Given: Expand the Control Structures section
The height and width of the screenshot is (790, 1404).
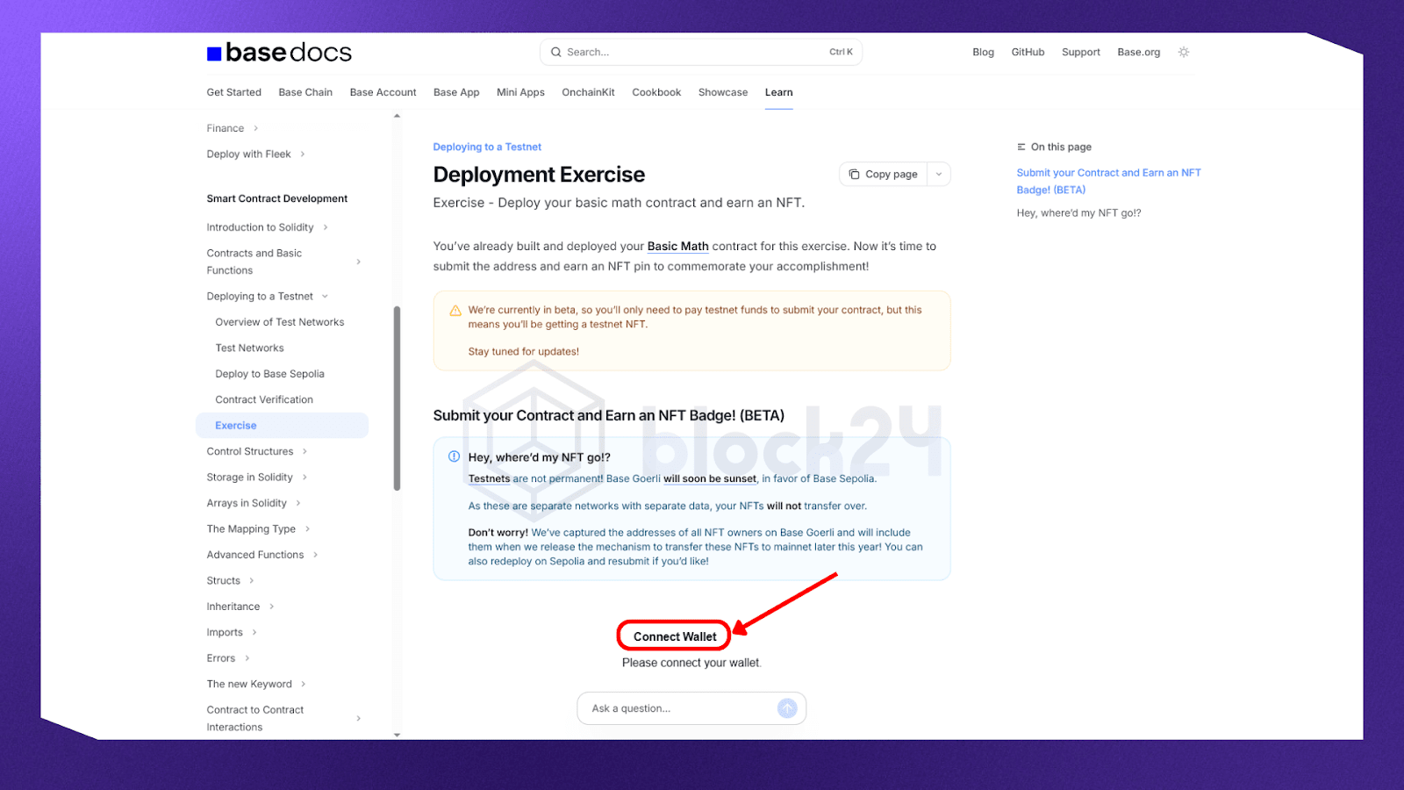Looking at the screenshot, I should click(304, 452).
